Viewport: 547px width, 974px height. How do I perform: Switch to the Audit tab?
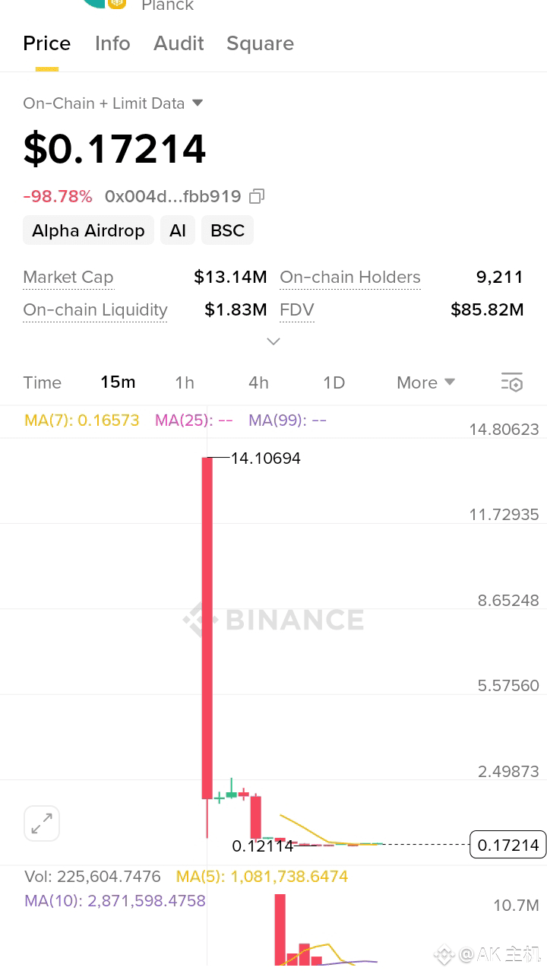pos(179,43)
